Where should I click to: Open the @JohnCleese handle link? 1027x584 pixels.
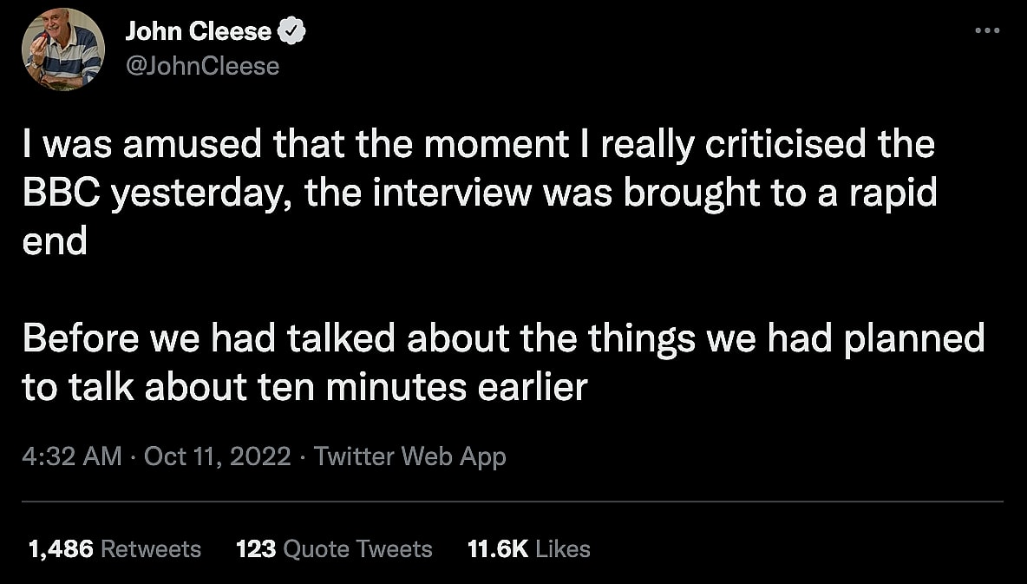[x=203, y=66]
